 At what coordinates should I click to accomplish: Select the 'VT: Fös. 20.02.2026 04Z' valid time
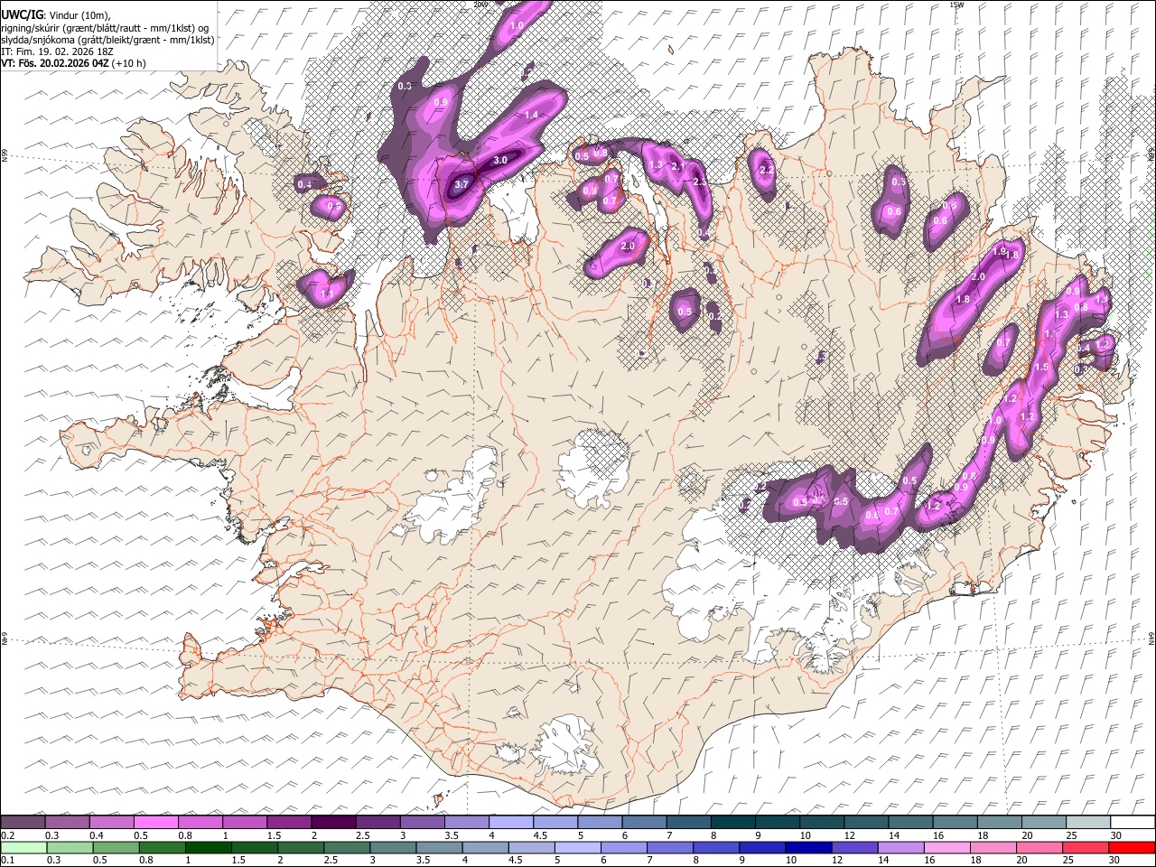54,63
